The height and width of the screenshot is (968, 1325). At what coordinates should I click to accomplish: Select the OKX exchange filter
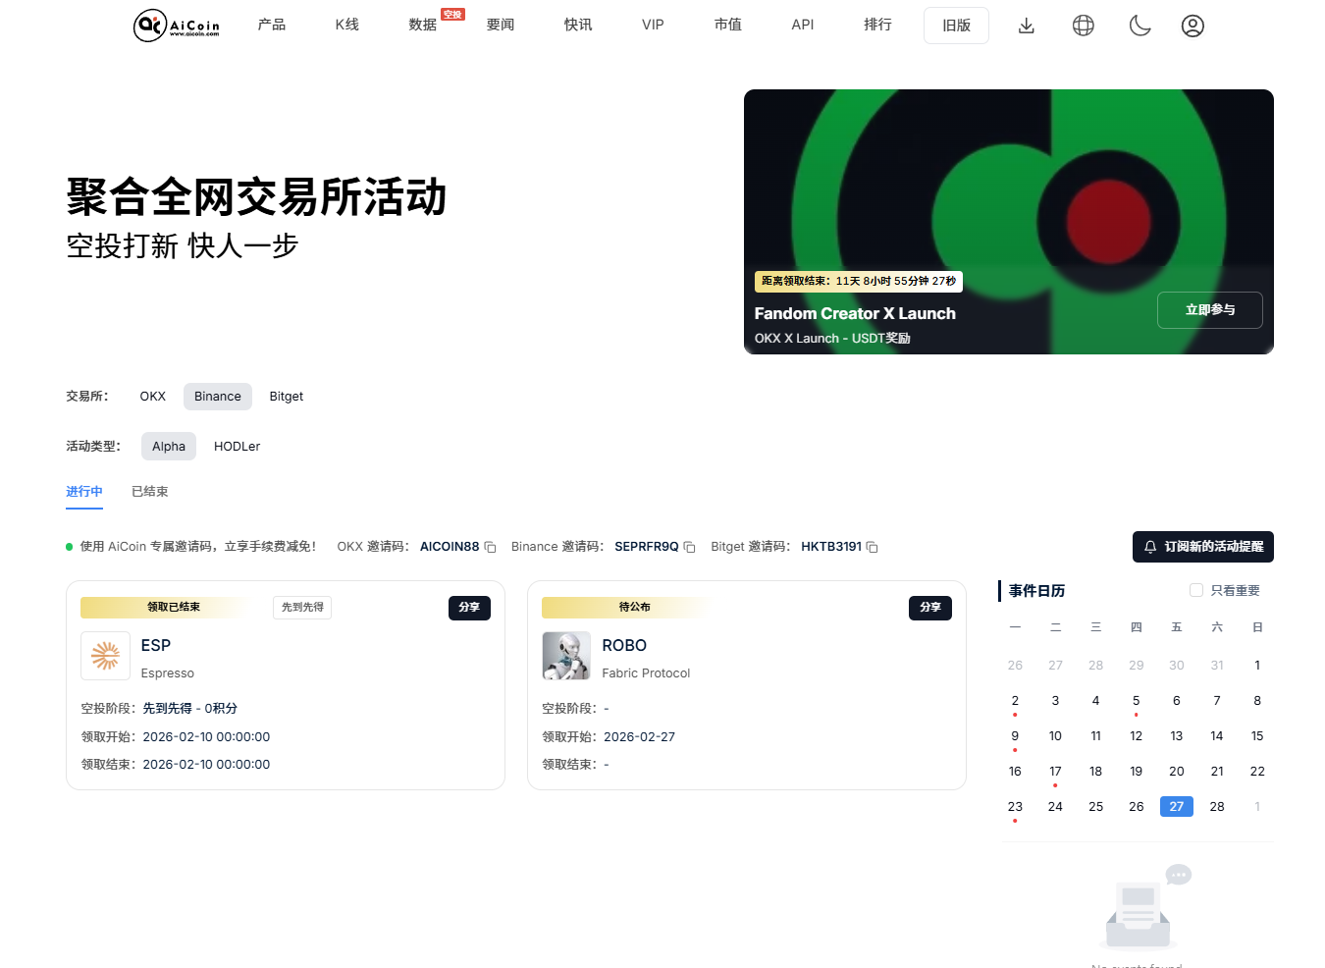click(152, 396)
